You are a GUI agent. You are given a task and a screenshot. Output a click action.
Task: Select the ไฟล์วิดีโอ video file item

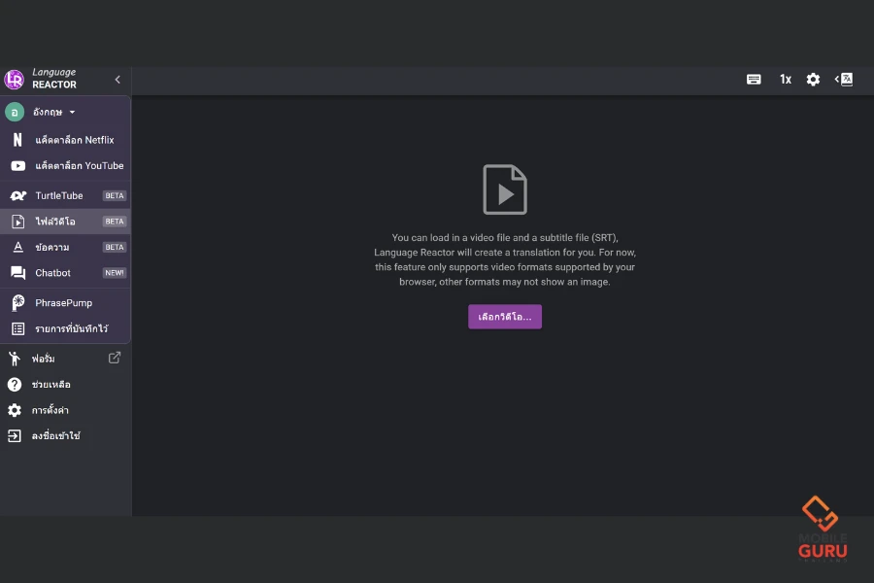[x=55, y=222]
